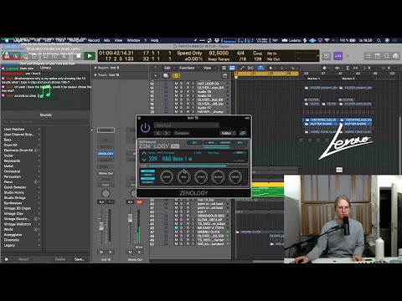Open the Manual preset dropdown in plugin window
This screenshot has width=402, height=301.
(x=187, y=125)
